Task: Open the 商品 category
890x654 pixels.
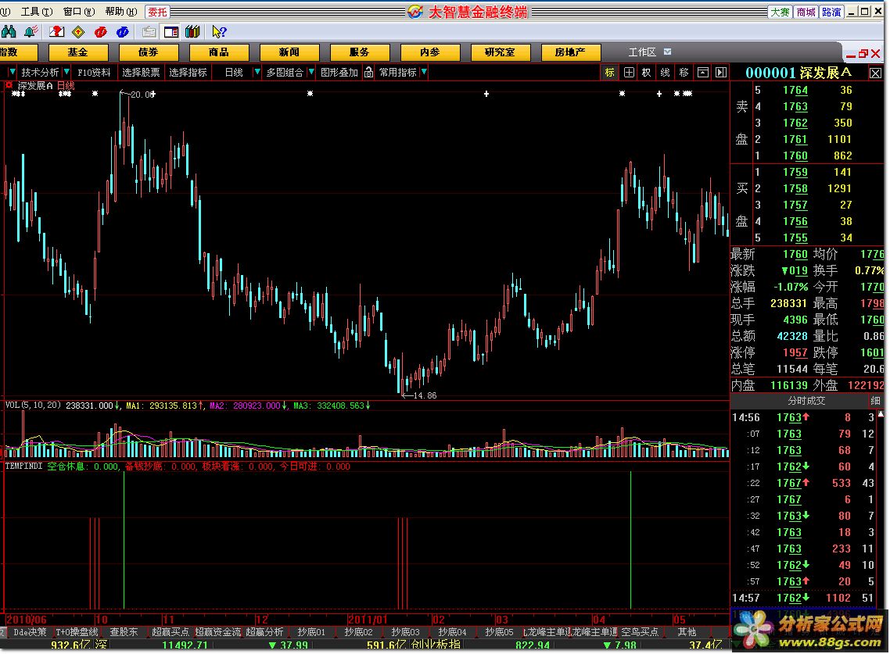Action: tap(218, 52)
